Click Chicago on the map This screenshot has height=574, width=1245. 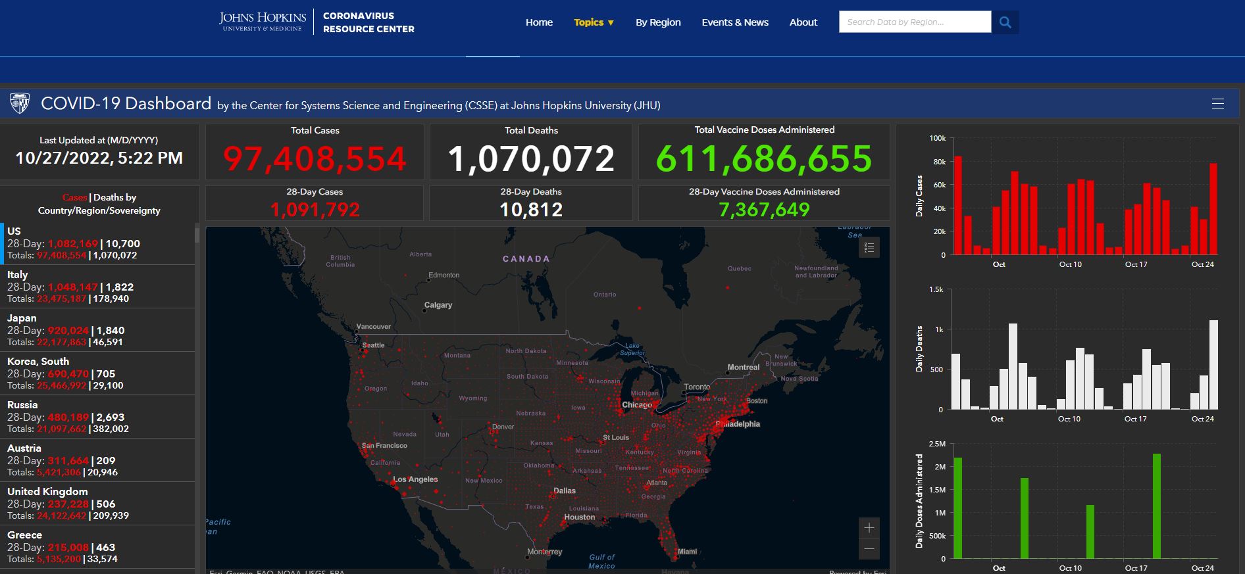point(637,405)
